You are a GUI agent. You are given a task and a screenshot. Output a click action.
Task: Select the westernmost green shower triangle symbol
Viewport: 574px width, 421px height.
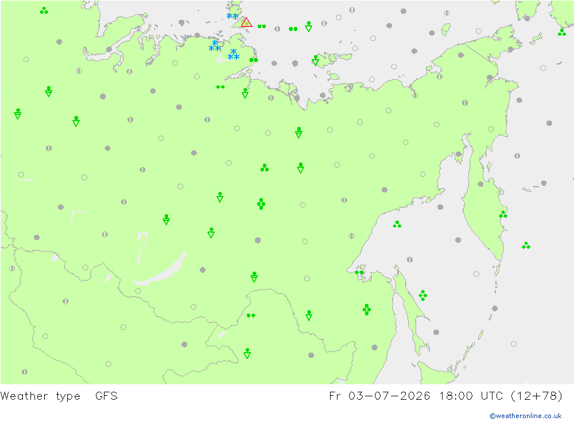(x=18, y=114)
